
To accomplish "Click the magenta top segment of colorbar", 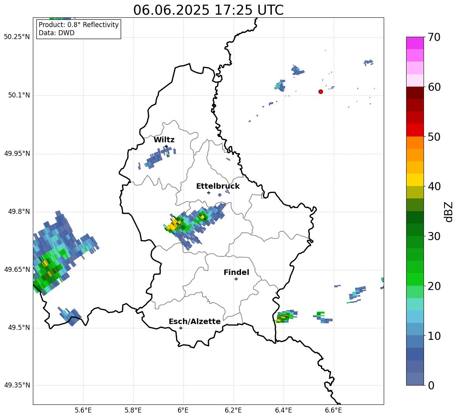I will click(x=415, y=43).
